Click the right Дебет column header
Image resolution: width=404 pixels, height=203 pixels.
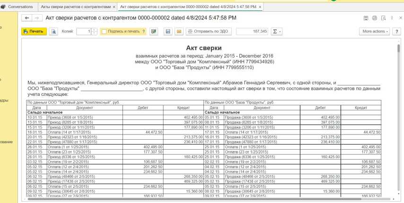(x=321, y=108)
